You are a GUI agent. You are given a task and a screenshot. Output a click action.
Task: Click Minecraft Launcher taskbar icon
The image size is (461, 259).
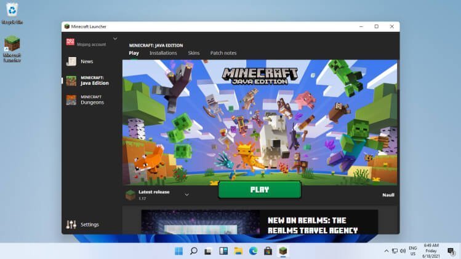pos(283,251)
